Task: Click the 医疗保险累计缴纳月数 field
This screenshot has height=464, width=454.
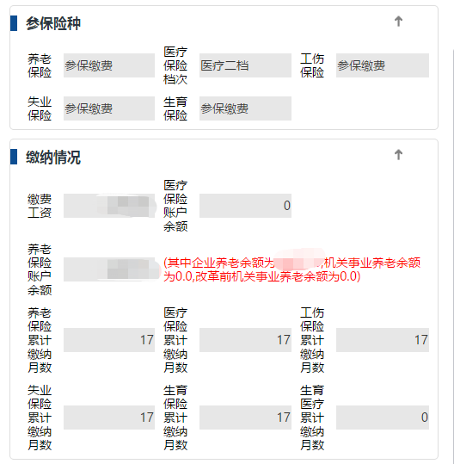Action: 245,340
